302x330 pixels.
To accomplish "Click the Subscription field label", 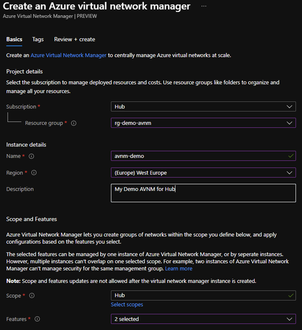I will (x=21, y=107).
